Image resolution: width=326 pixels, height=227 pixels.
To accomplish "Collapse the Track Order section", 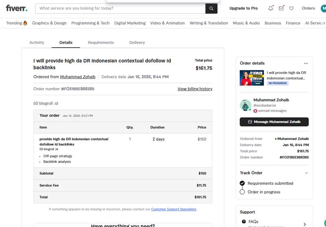I will click(x=306, y=173).
